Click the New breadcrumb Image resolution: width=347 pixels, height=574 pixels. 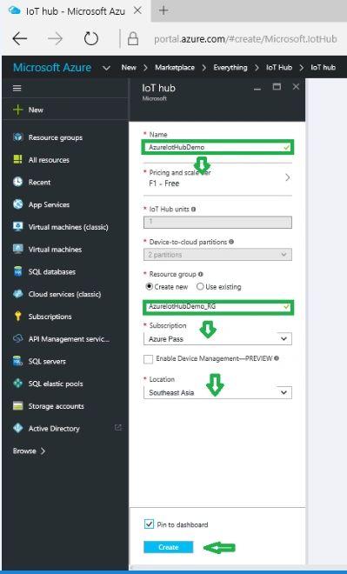(129, 68)
